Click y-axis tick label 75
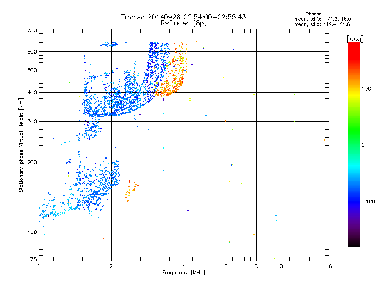This screenshot has height=290, width=387. [x=34, y=259]
